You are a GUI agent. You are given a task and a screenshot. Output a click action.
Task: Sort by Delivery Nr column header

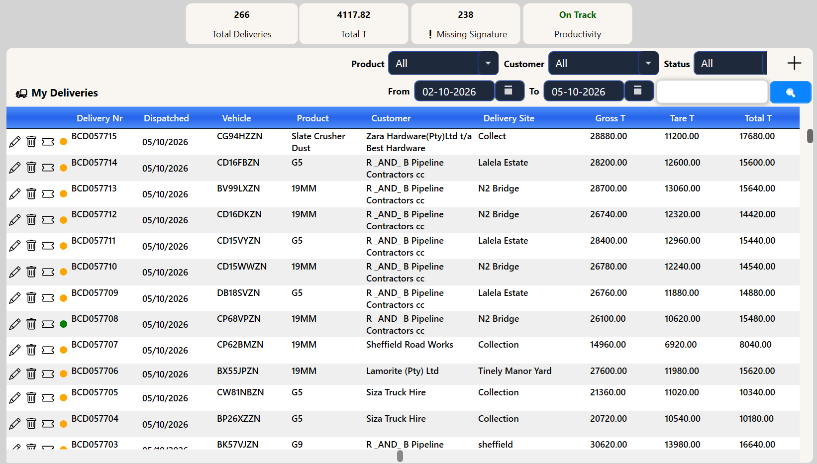click(100, 118)
